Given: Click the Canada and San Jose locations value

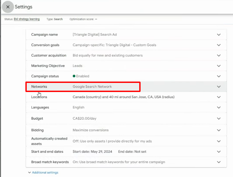Looking at the screenshot, I should [123, 97].
